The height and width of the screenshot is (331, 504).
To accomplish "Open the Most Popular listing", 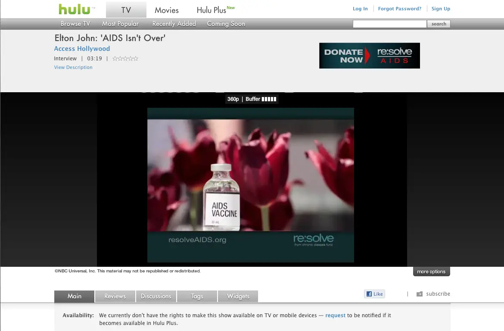I will point(120,24).
